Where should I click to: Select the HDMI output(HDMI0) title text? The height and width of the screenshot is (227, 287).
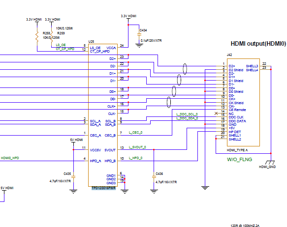(258, 44)
